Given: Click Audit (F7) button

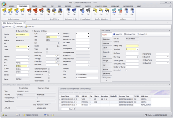Looking at the screenshot, I should click(30, 27).
